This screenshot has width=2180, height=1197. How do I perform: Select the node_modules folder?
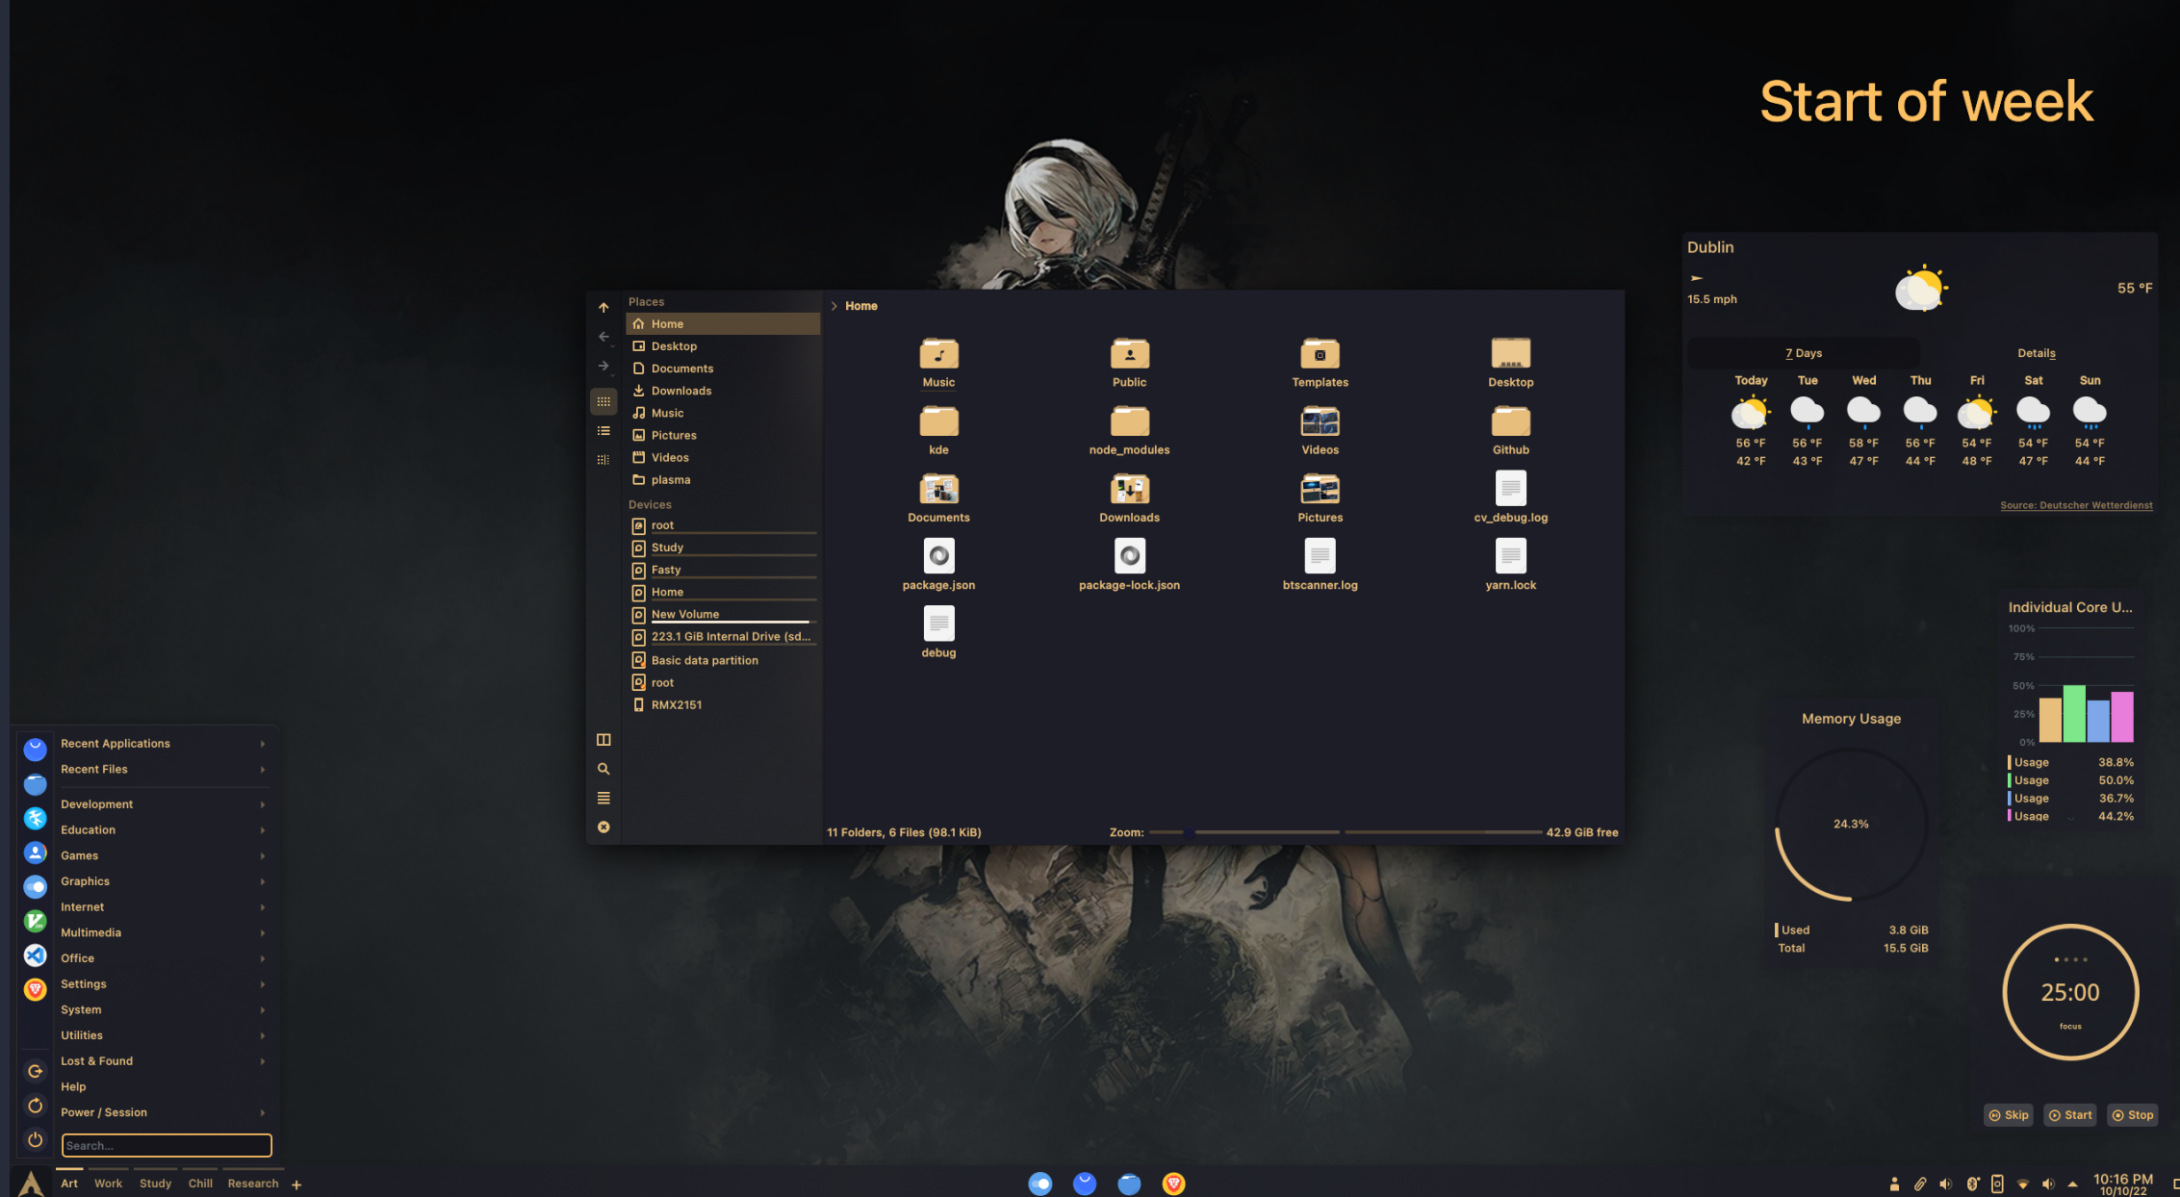coord(1129,430)
